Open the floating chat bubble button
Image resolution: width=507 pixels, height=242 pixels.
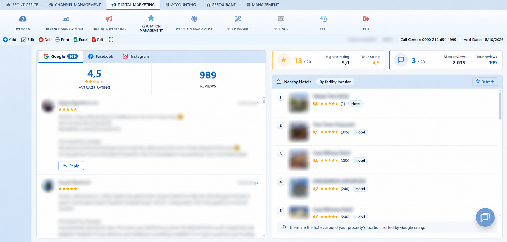coord(485,217)
